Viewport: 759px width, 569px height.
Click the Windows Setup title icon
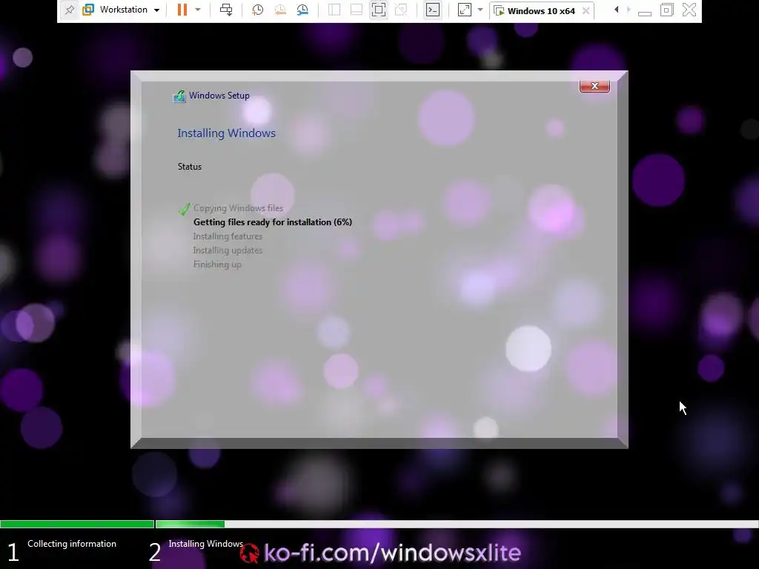point(179,96)
